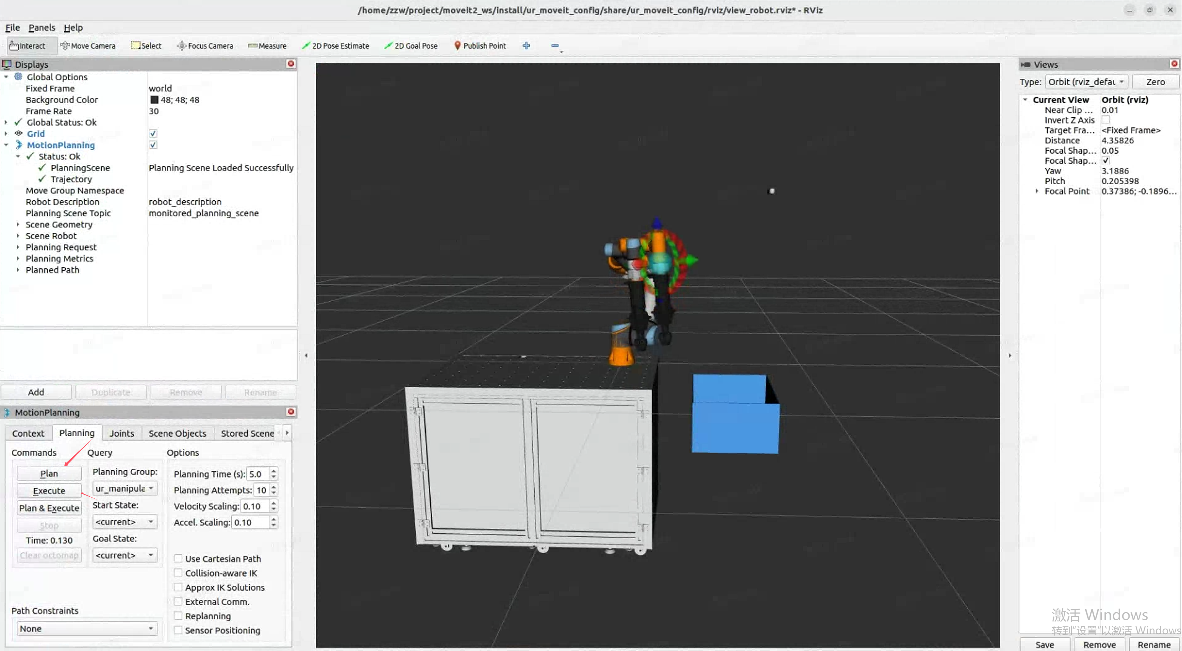This screenshot has width=1182, height=651.
Task: Pick the Measure tool
Action: [x=267, y=45]
